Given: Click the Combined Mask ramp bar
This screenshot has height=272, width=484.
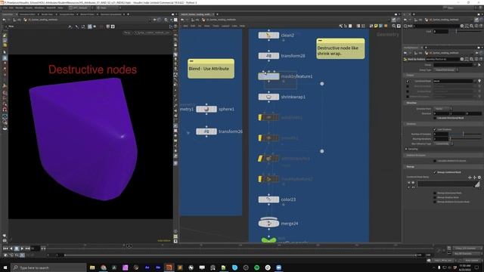Looking at the screenshot, I should [x=448, y=184].
